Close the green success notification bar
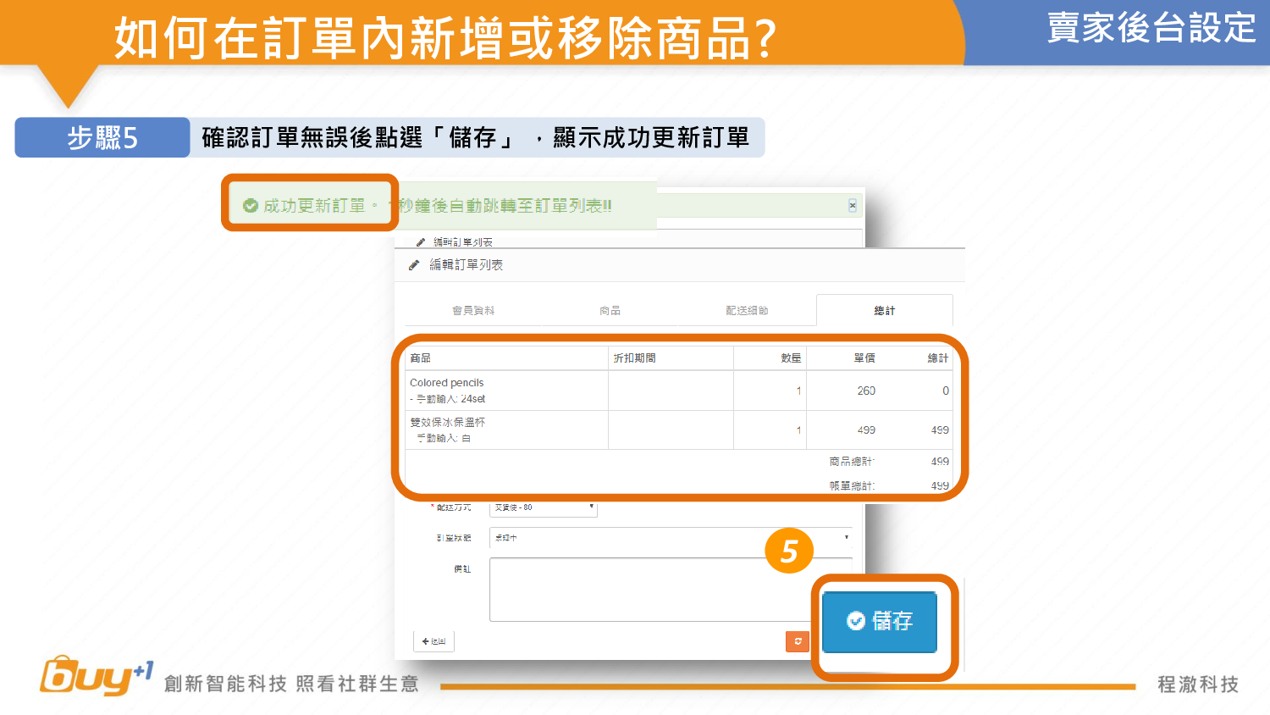 (x=853, y=205)
